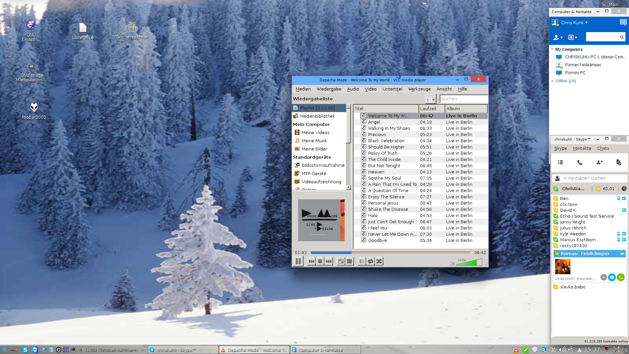Mute audio via speaker icon
This screenshot has height=354, width=629.
(452, 264)
